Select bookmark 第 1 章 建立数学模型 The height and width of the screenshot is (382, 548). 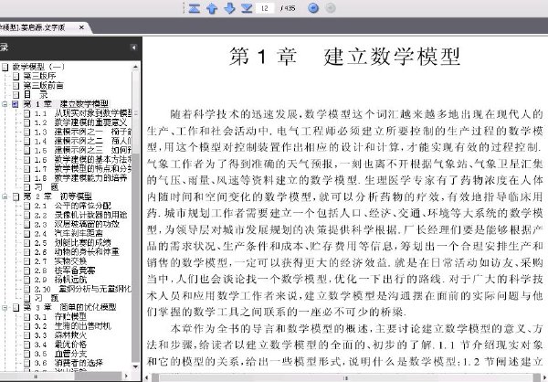[66, 104]
